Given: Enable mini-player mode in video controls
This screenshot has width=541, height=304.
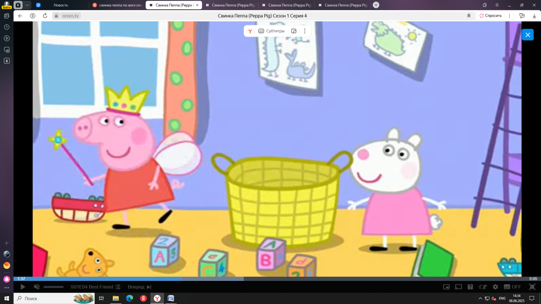Looking at the screenshot, I should 446,287.
